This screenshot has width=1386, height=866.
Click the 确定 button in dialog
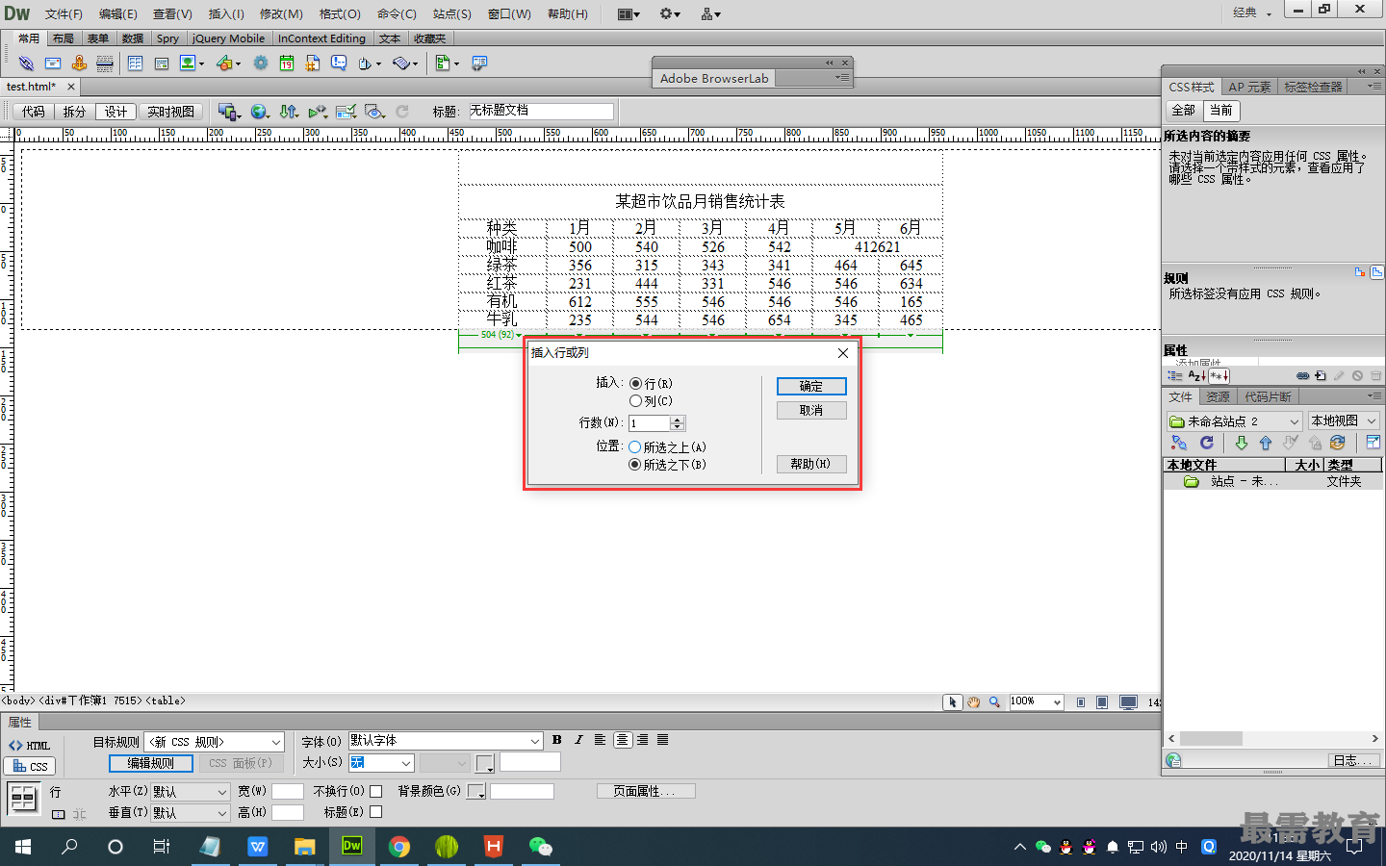(x=811, y=386)
